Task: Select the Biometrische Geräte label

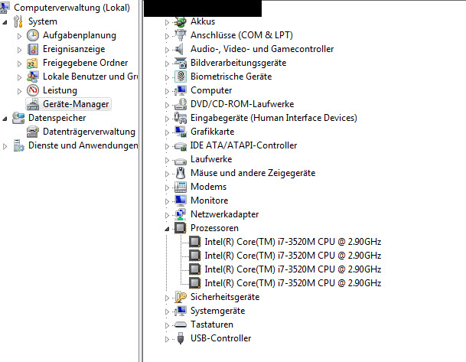Action: 231,77
